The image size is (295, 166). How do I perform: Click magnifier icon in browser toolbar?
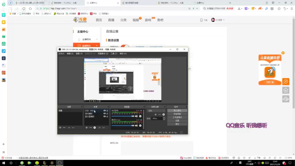point(266,8)
